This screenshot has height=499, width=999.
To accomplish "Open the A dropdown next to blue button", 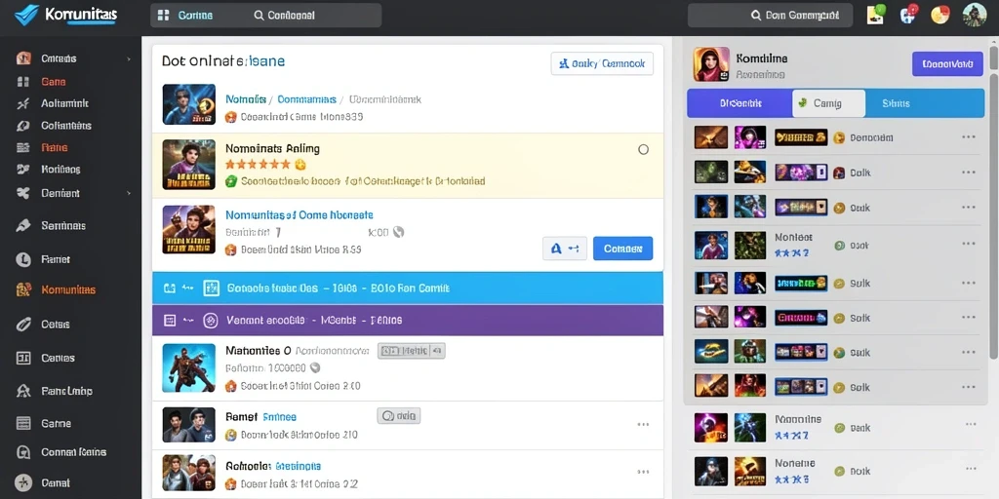I will pos(565,249).
